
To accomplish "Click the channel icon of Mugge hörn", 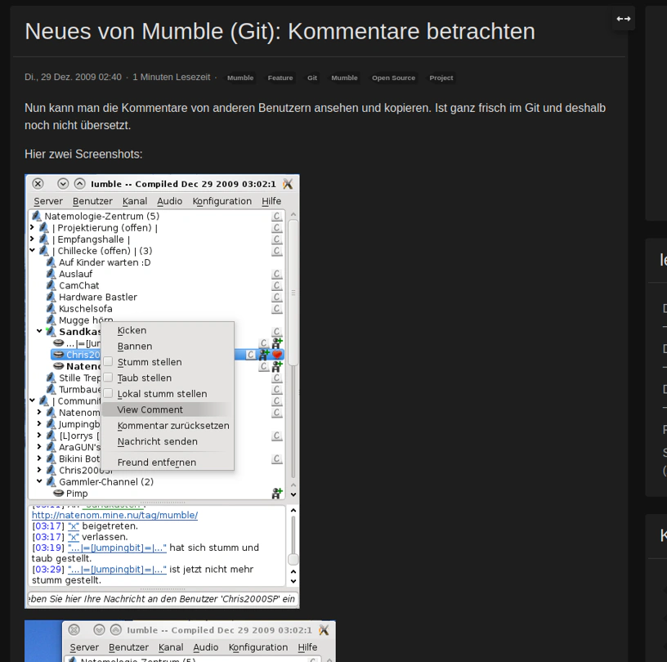I will tap(51, 320).
